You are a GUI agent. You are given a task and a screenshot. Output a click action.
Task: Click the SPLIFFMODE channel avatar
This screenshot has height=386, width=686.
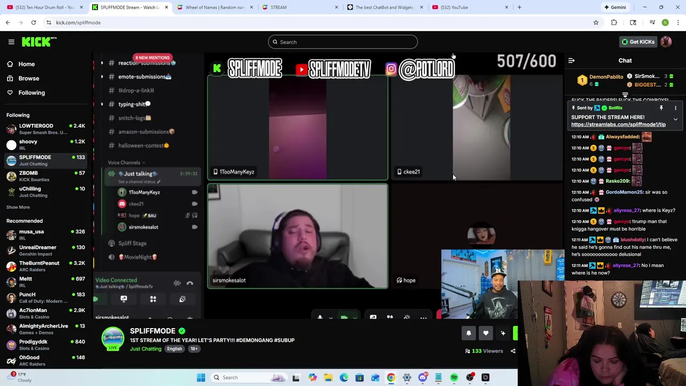click(x=113, y=339)
